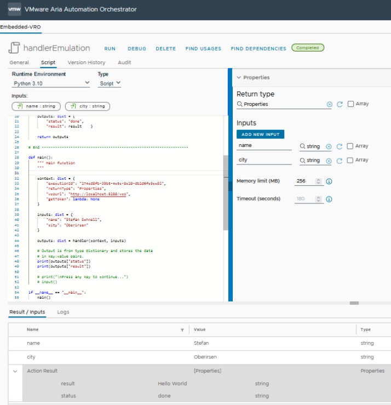Screen dimensions: 391x405
Task: Show Timeout info tooltip icon
Action: [x=329, y=199]
